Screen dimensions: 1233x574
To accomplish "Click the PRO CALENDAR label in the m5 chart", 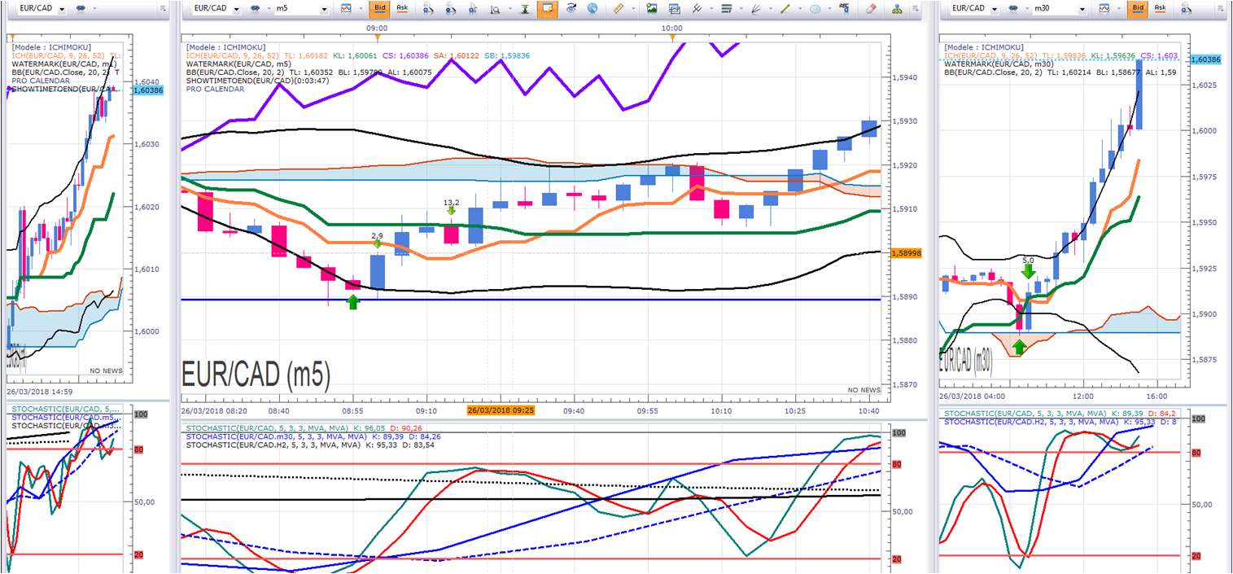I will [215, 90].
